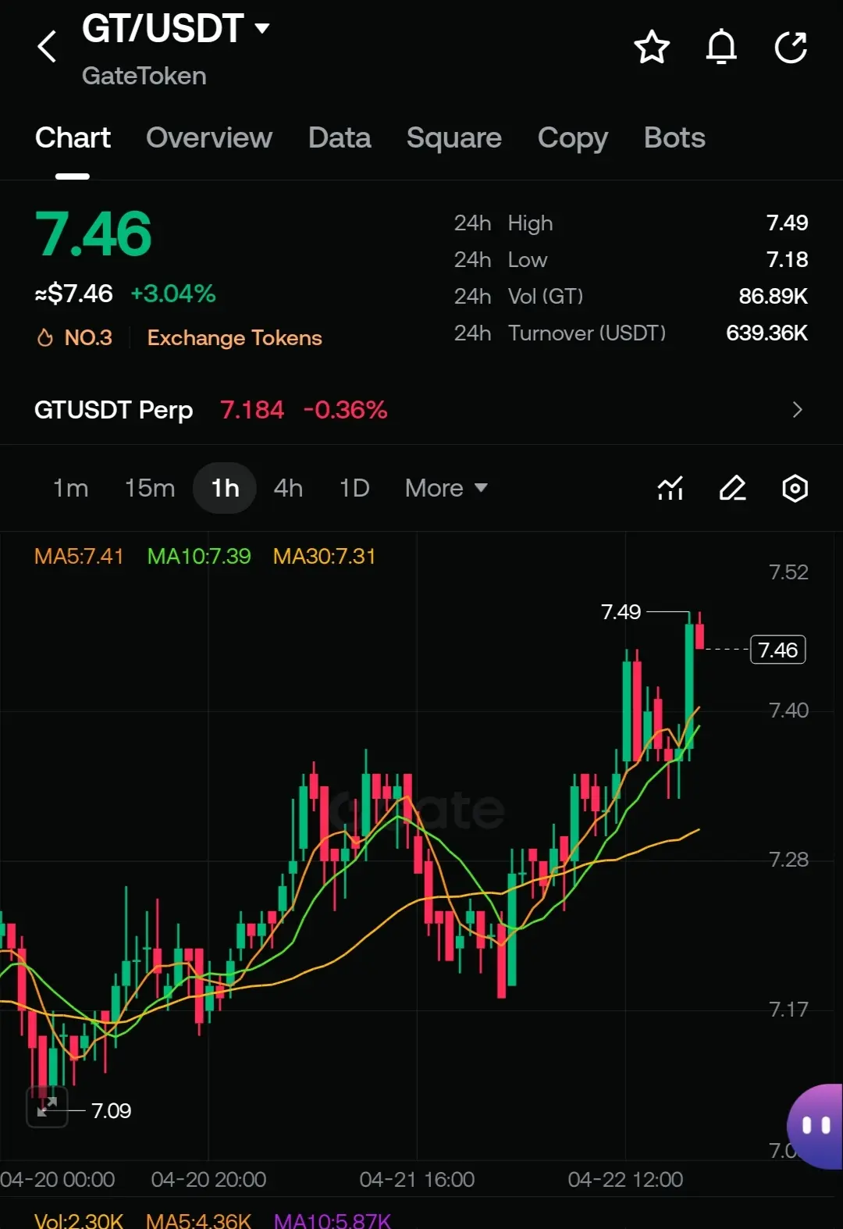Expand chart to fullscreen icon
843x1229 pixels.
coord(47,1107)
